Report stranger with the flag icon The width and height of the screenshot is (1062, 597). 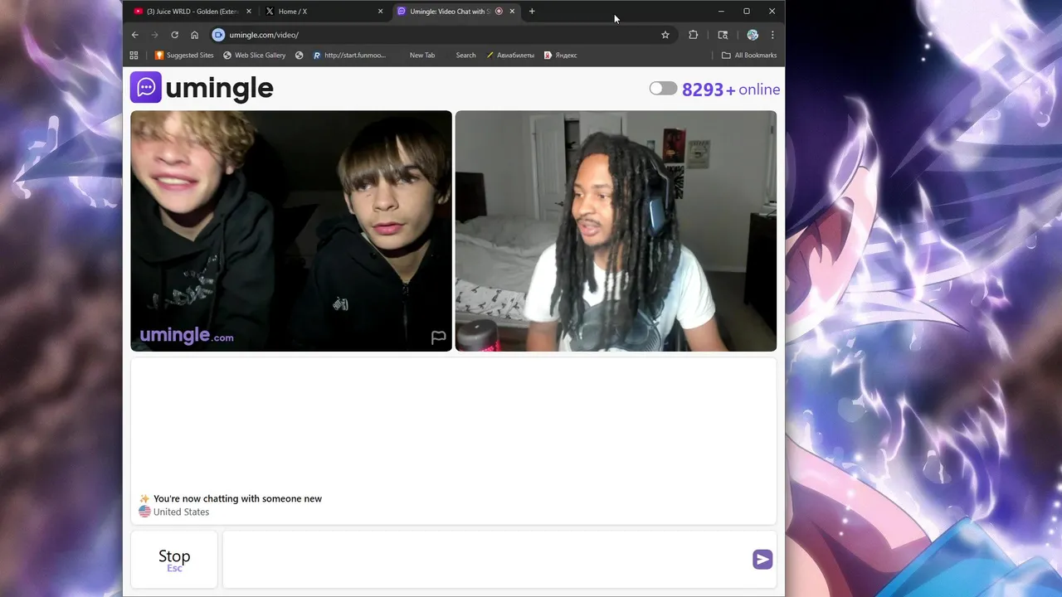pyautogui.click(x=438, y=337)
